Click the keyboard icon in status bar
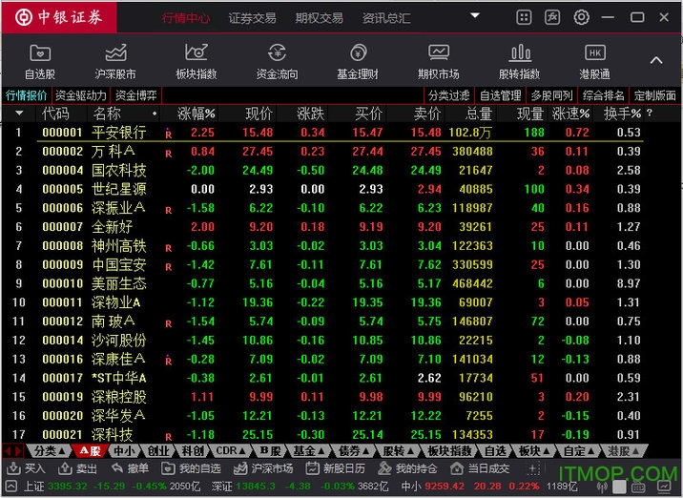683x498 pixels. click(638, 488)
